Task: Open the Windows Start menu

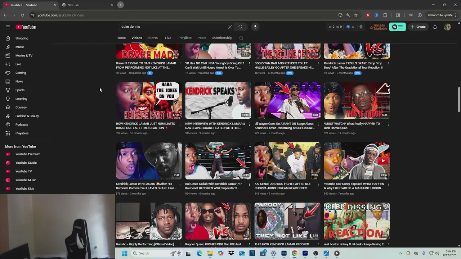Action: click(x=124, y=253)
